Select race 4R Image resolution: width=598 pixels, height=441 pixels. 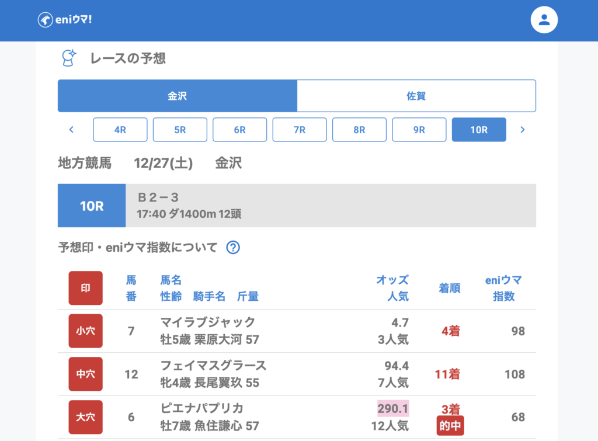(120, 130)
